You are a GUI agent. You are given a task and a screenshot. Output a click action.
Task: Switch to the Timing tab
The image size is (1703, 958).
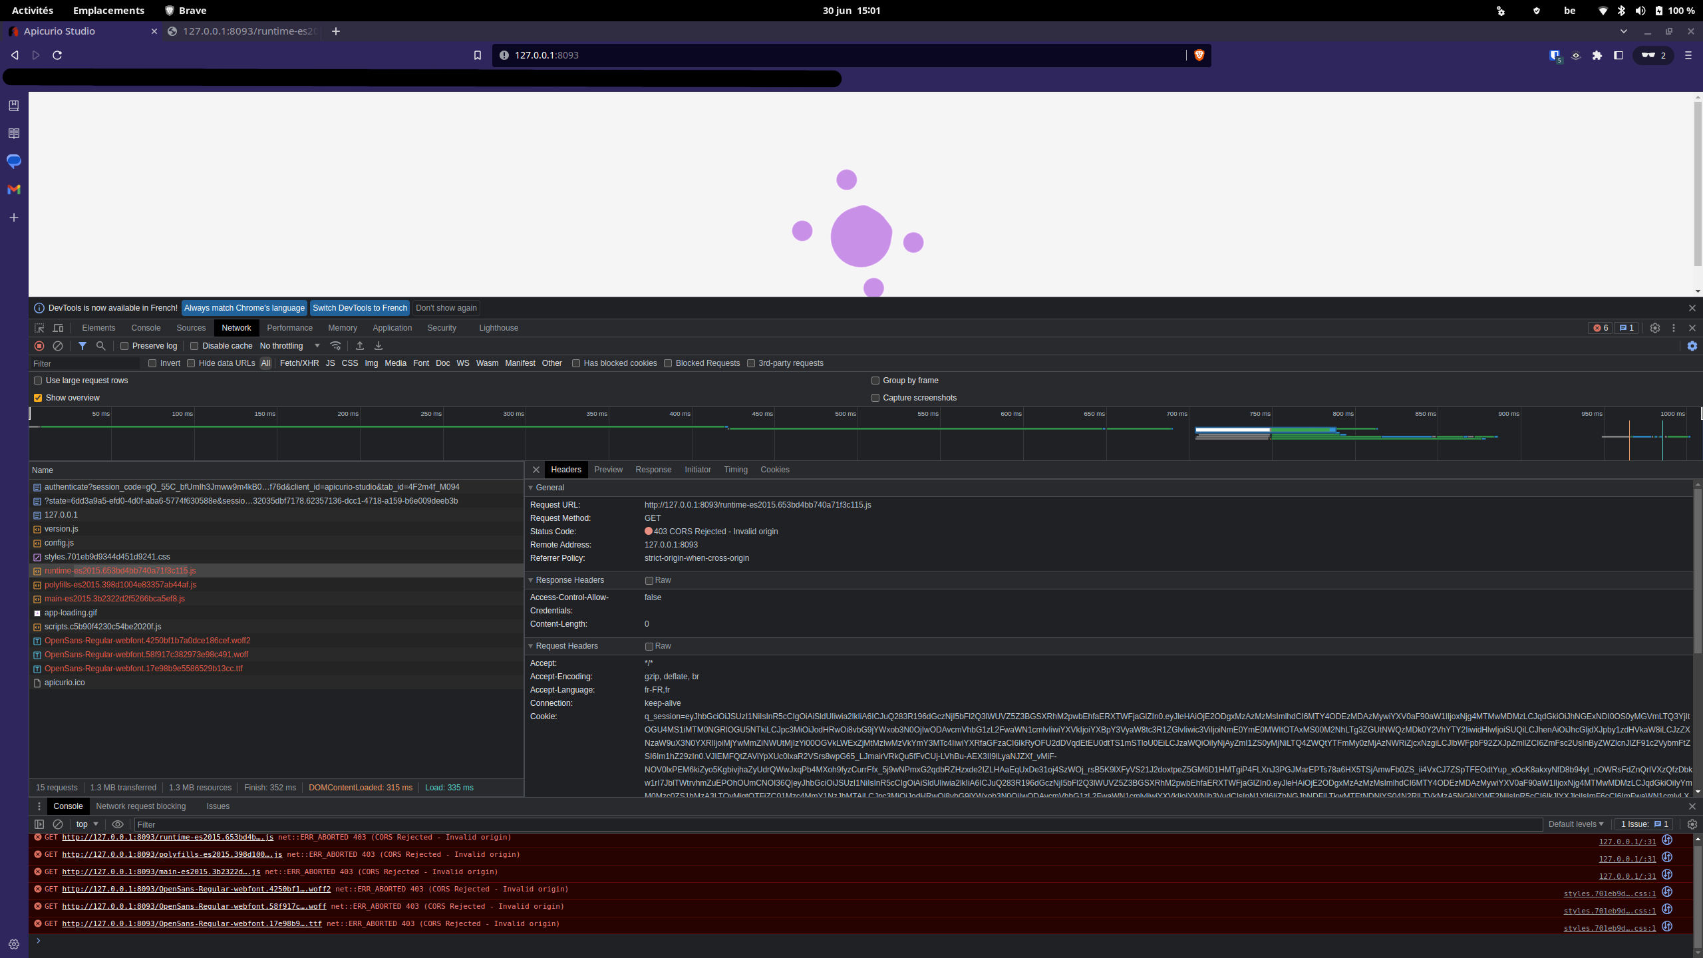[x=735, y=470]
